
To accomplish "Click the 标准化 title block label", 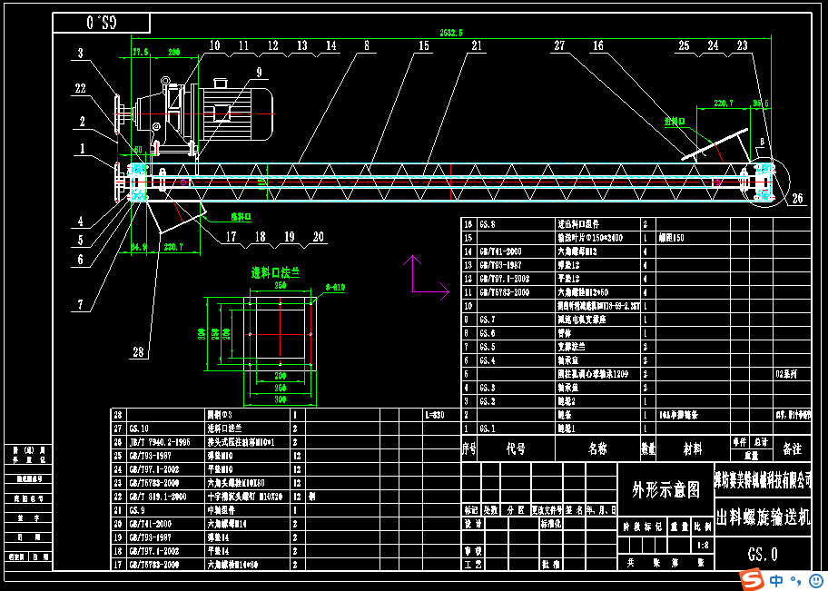I will coord(551,524).
